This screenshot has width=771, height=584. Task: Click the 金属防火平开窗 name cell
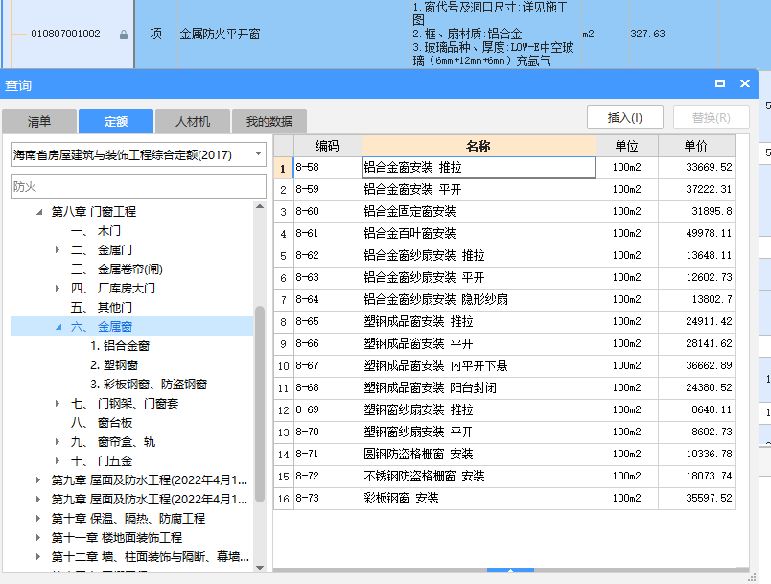tap(294, 34)
